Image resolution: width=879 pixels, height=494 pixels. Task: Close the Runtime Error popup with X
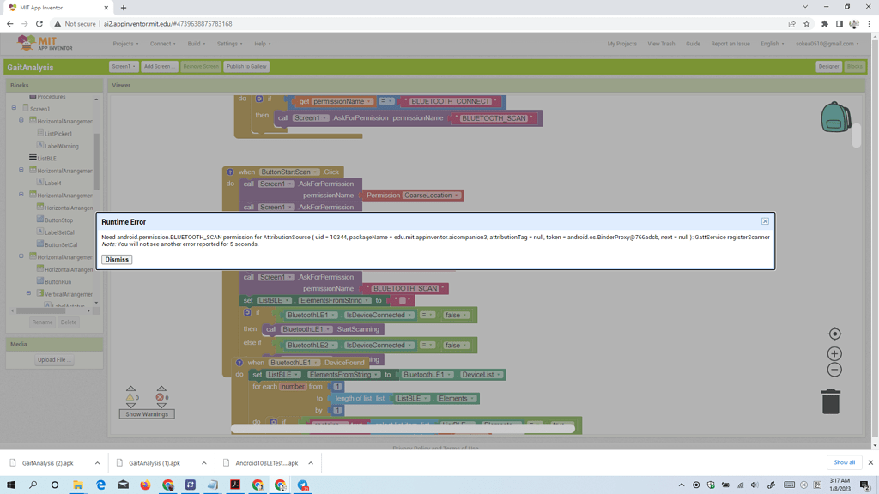765,221
